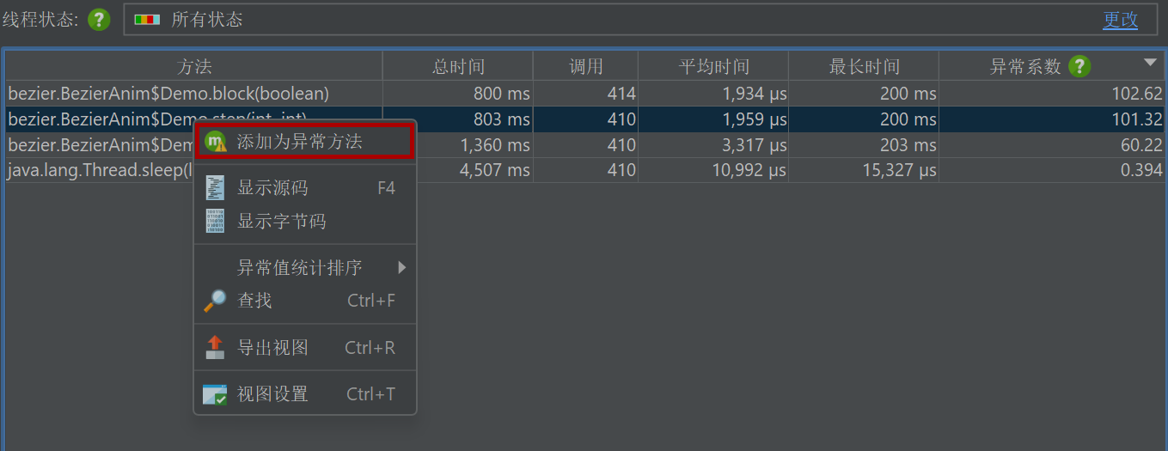This screenshot has width=1168, height=451.
Task: Click the 203 ms longest time cell
Action: 864,145
